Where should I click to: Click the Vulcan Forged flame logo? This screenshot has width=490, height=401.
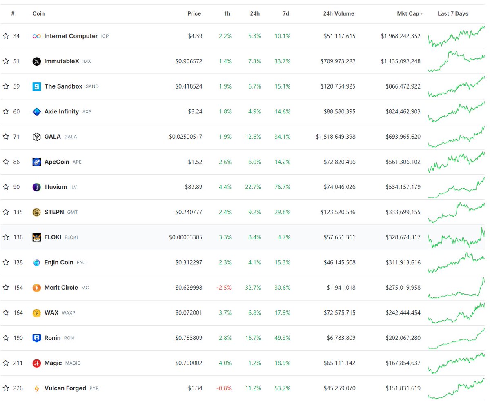[x=37, y=388]
